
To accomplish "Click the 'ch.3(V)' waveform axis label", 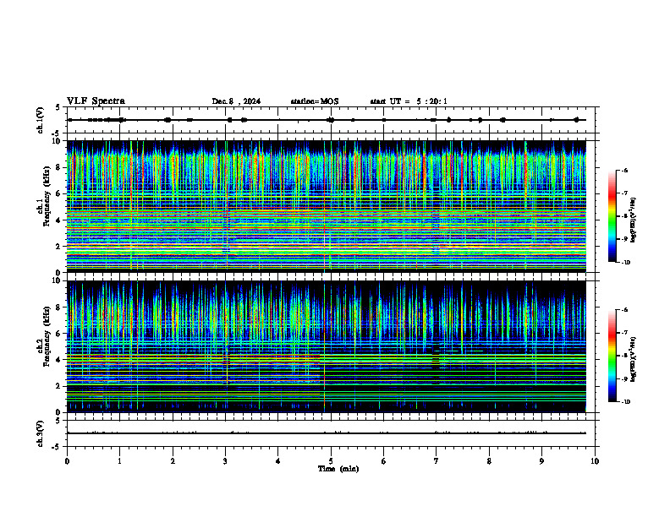I will click(41, 434).
